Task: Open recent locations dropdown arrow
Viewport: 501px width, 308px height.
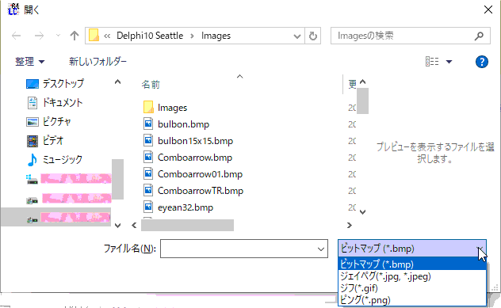Action: (58, 36)
